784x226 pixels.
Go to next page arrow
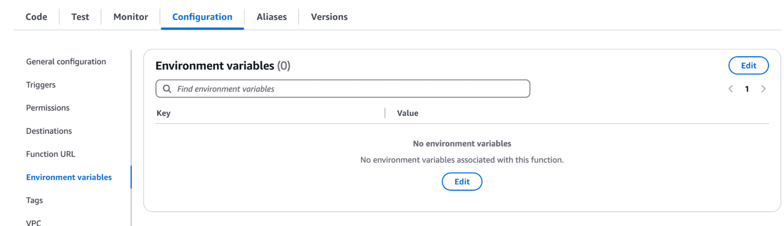pos(763,89)
